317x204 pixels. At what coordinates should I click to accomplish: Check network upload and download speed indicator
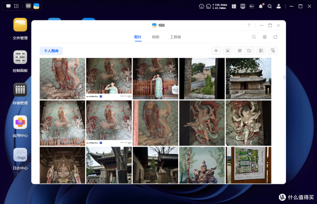[220, 6]
